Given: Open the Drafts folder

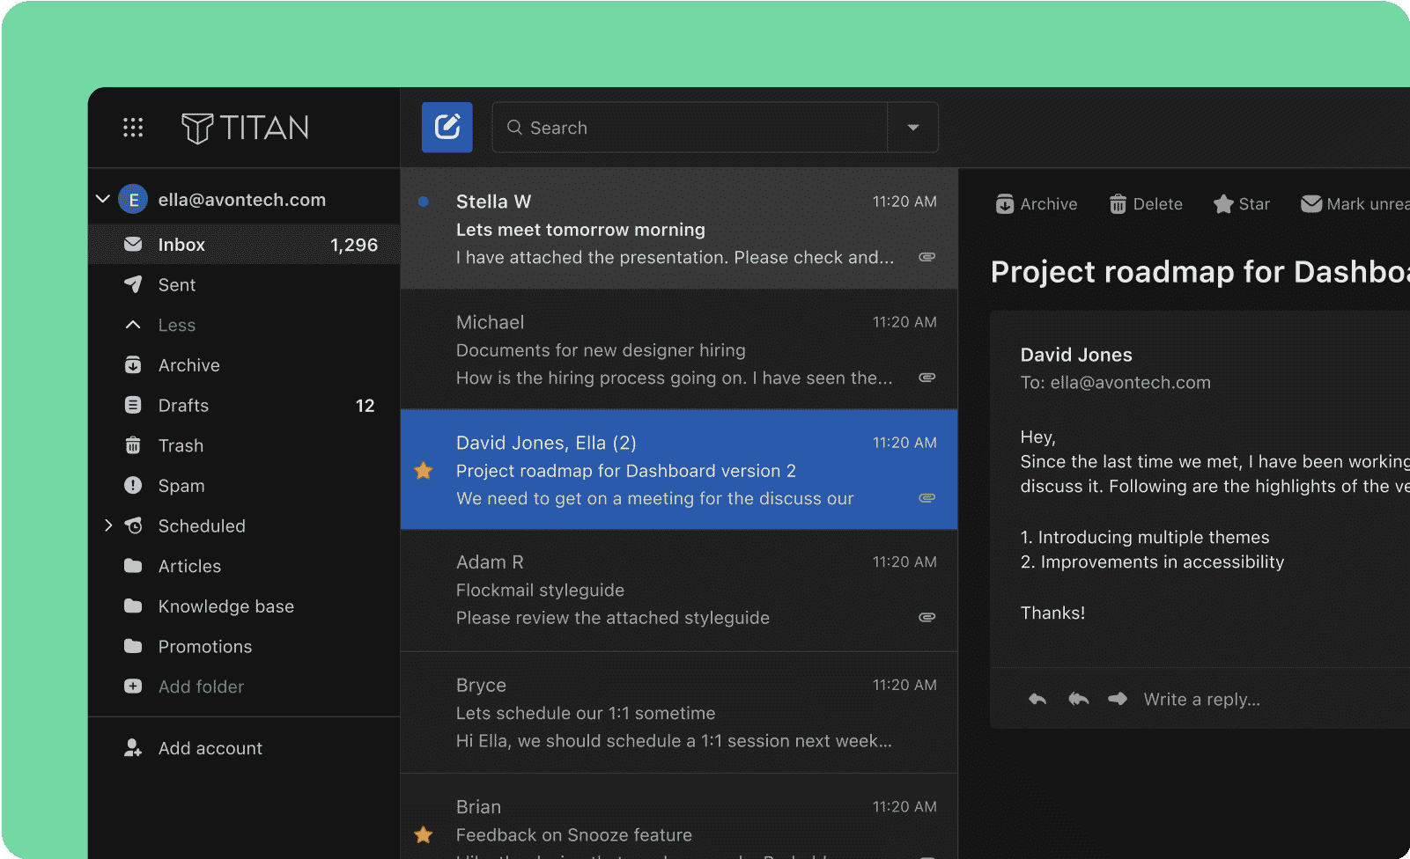Looking at the screenshot, I should click(183, 406).
